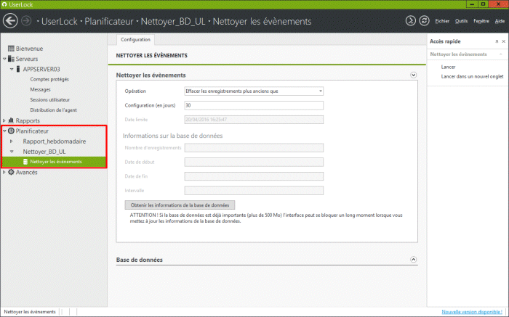
Task: Expand the Rapport_hebdomadaire node
Action: click(x=12, y=141)
